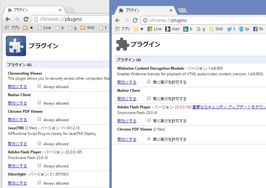Check Always allowed for Silverlight
This screenshot has width=266, height=188.
39,183
